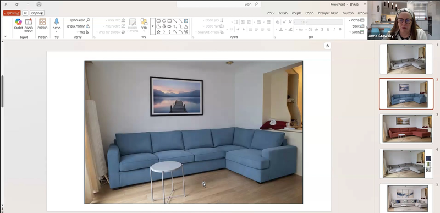Click the Designer ideas icon above the slide
The width and height of the screenshot is (440, 213).
[x=327, y=46]
